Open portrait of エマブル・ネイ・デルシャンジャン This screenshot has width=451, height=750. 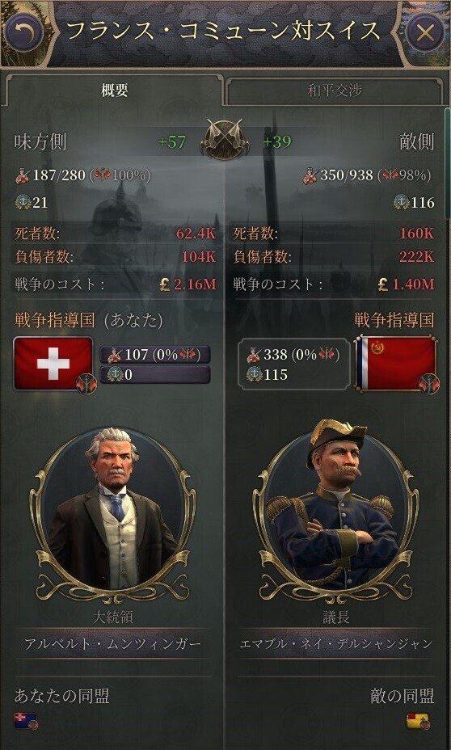tap(336, 512)
